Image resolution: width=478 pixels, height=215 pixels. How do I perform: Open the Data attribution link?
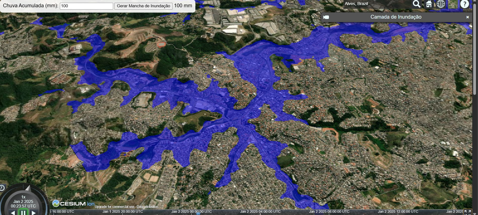click(x=147, y=207)
